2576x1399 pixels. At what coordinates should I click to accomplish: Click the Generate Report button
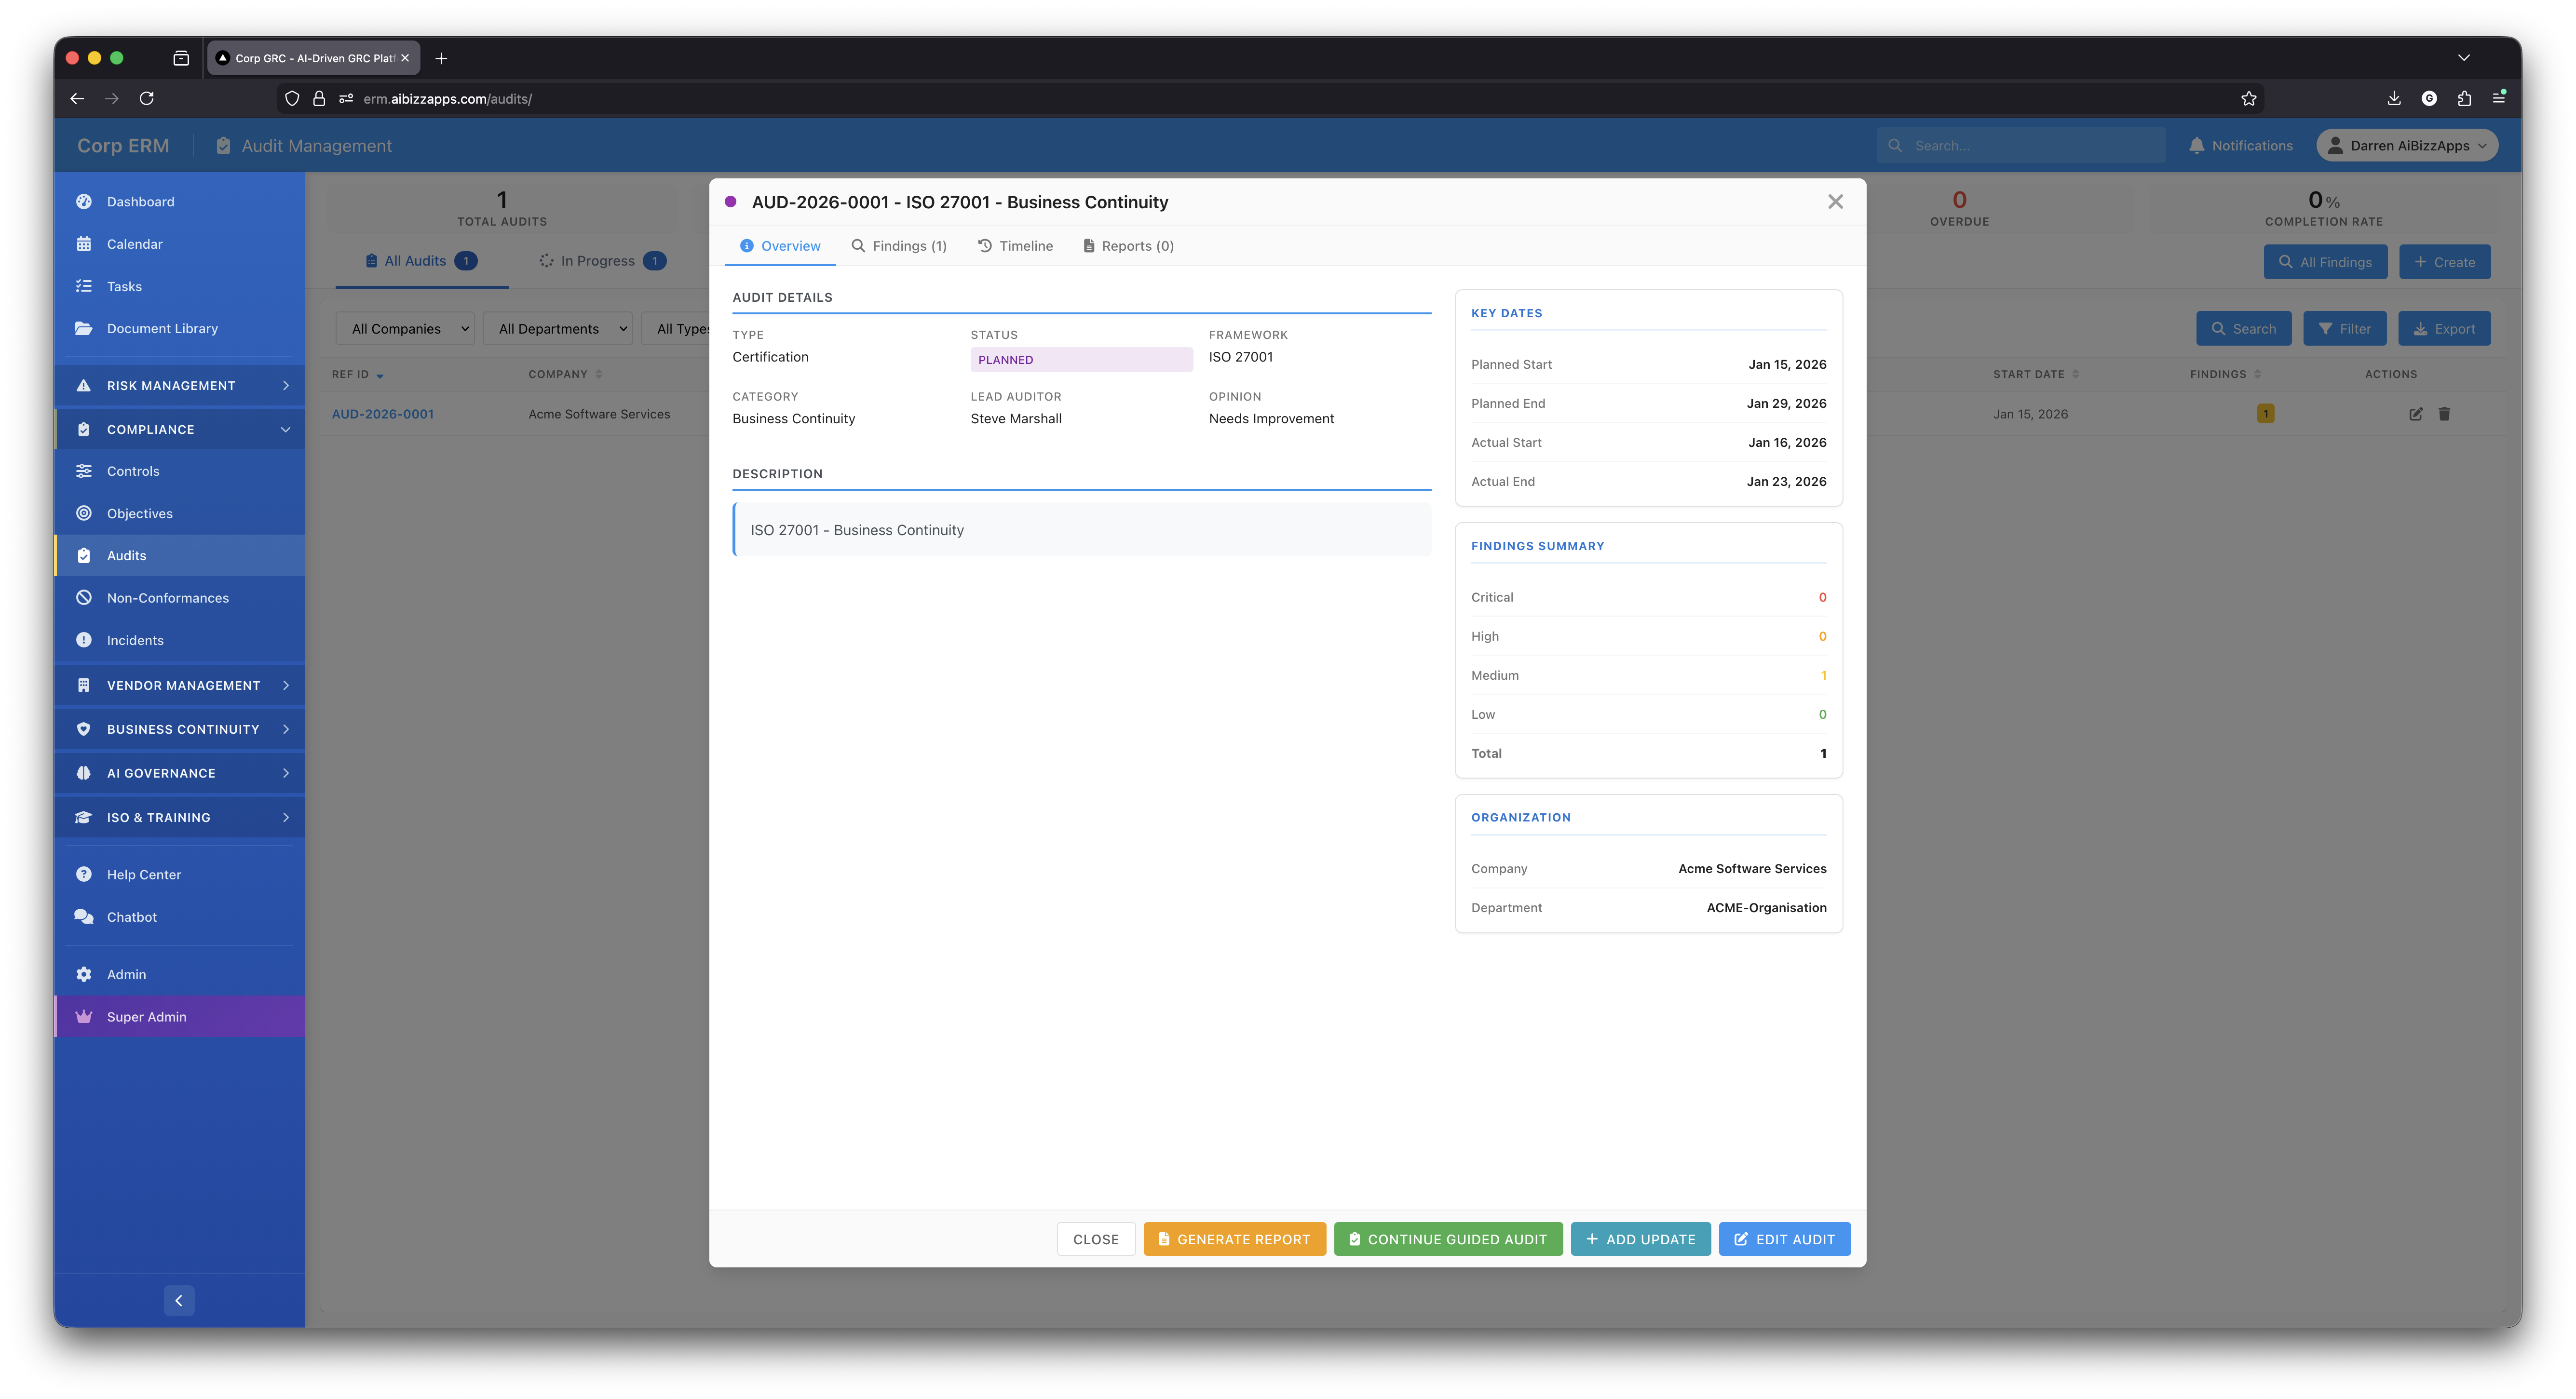click(1234, 1238)
